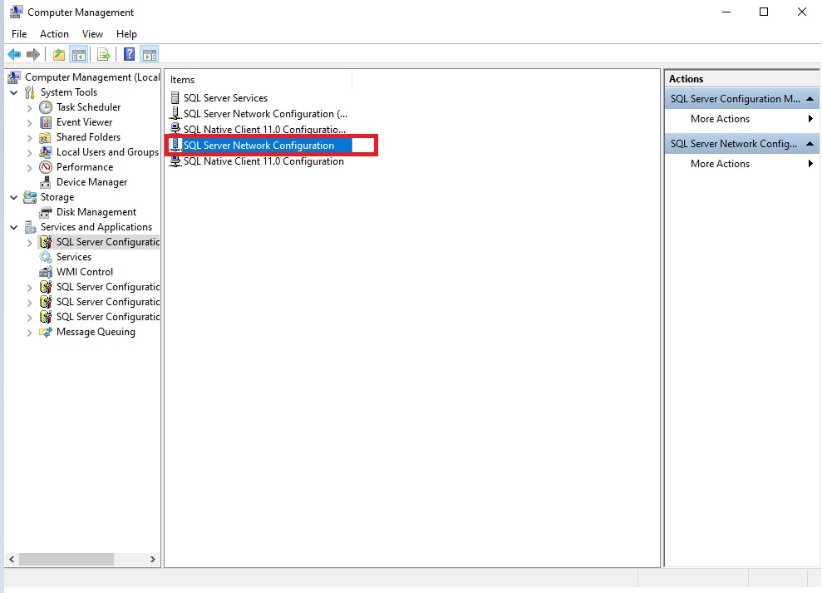Viewport: 822px width, 593px height.
Task: Open the Action menu
Action: [54, 34]
